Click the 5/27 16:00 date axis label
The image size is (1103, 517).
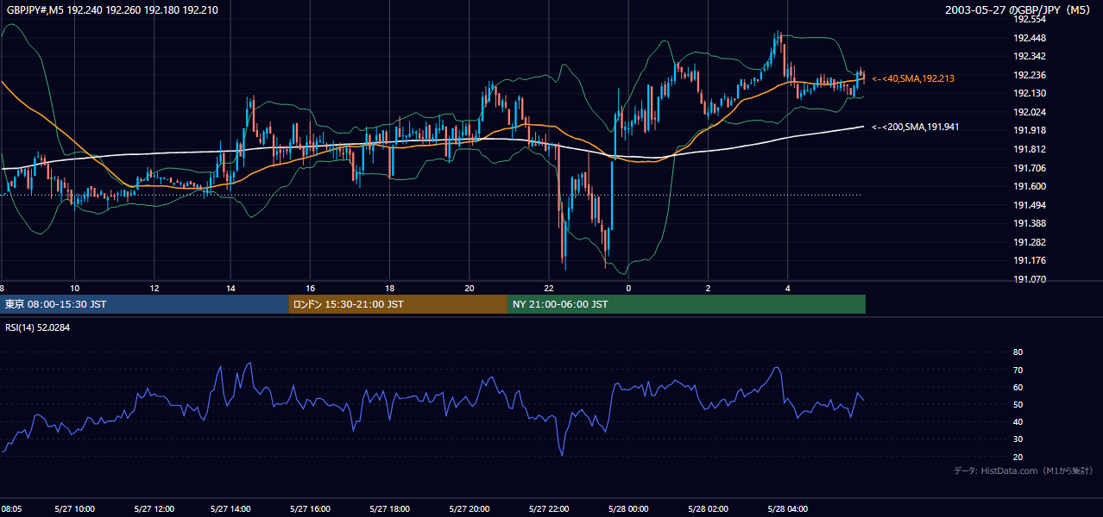[309, 509]
